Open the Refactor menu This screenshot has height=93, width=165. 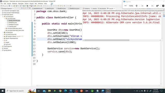pos(15,4)
